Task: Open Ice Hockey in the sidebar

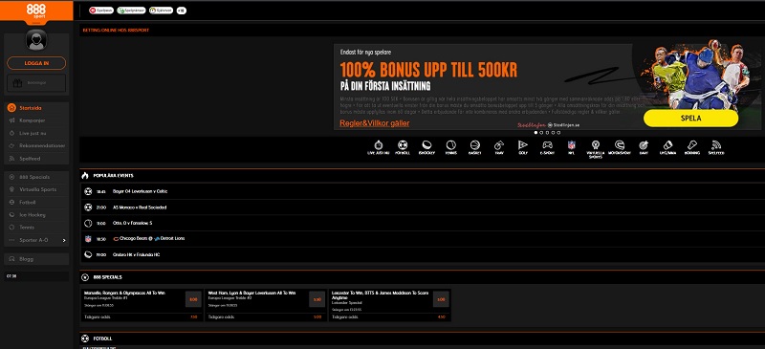Action: click(x=36, y=215)
